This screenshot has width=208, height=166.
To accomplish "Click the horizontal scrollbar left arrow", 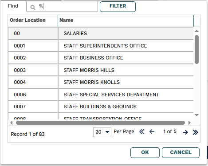I will pyautogui.click(x=12, y=123).
